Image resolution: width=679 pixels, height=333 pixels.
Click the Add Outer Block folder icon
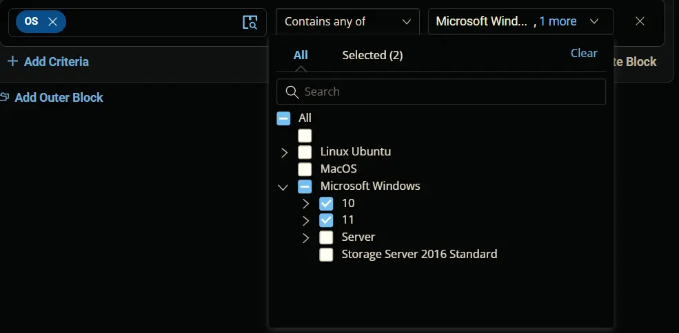point(5,97)
